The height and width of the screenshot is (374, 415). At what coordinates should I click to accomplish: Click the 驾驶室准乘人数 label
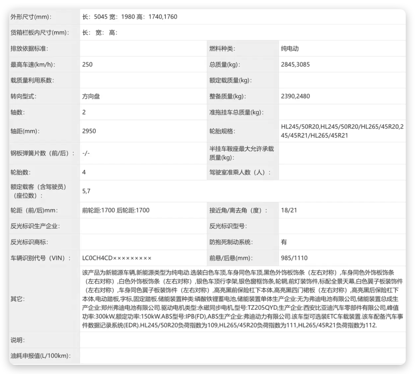tap(240, 172)
